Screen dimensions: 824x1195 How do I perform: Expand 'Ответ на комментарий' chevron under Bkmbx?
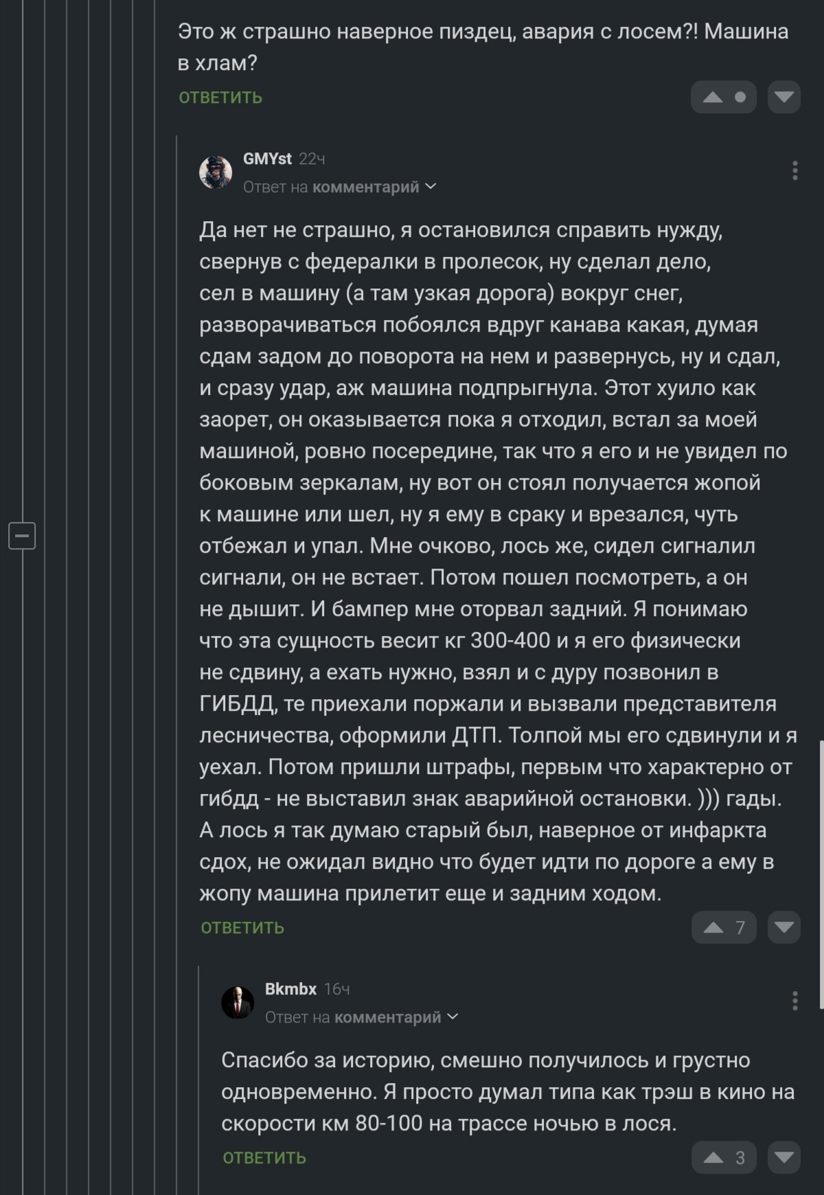click(x=453, y=1016)
